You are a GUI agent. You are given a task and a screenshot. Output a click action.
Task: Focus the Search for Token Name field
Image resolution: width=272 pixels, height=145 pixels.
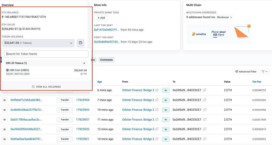click(x=46, y=54)
